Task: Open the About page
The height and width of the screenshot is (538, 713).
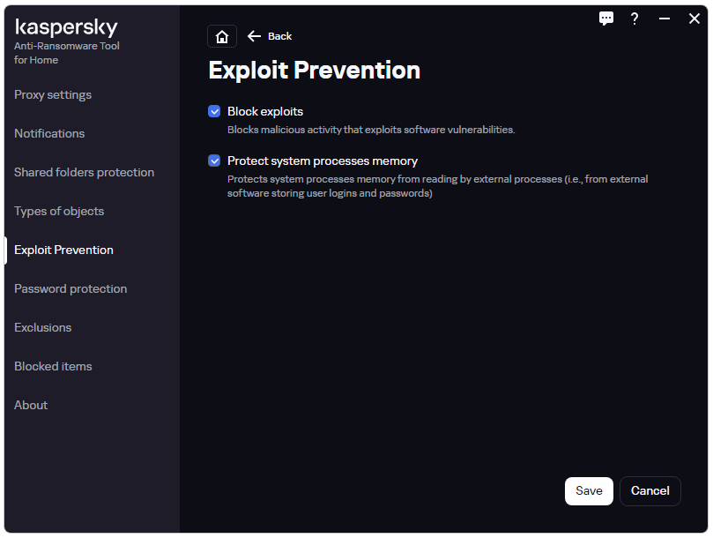Action: click(x=31, y=405)
